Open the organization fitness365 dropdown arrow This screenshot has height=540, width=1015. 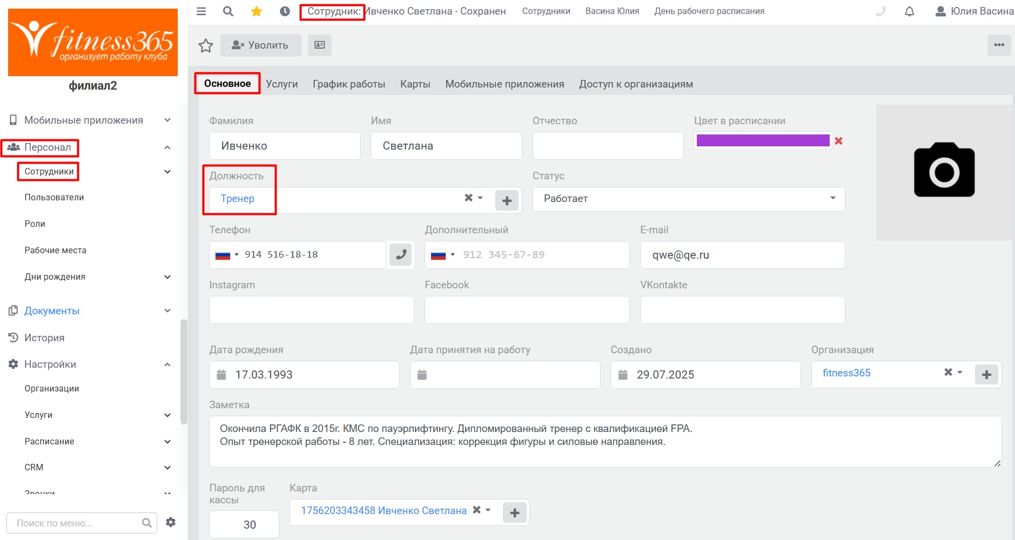pos(960,373)
